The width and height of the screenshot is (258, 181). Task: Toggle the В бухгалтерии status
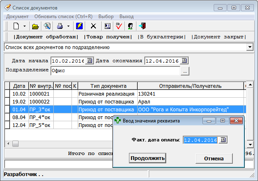pyautogui.click(x=162, y=37)
